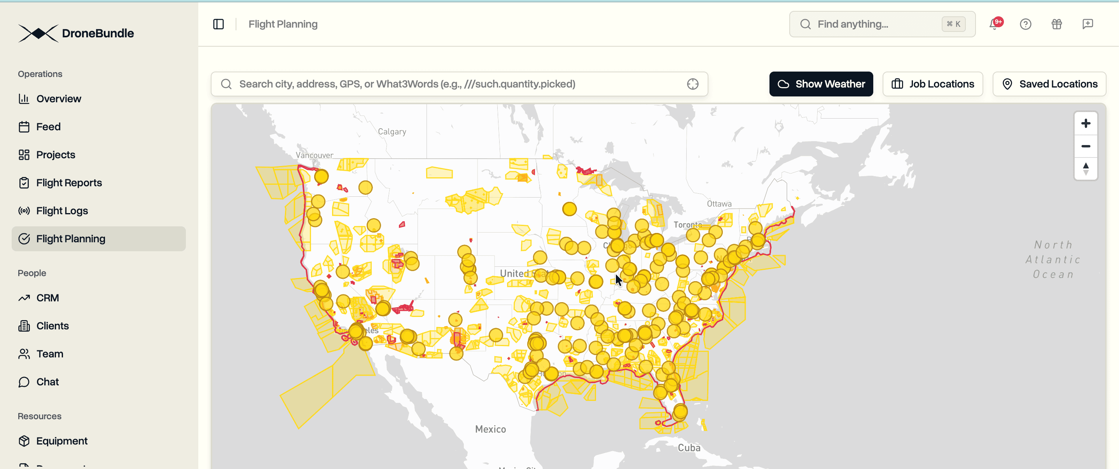Click the crosshair locate icon in search bar
Image resolution: width=1119 pixels, height=469 pixels.
[692, 84]
